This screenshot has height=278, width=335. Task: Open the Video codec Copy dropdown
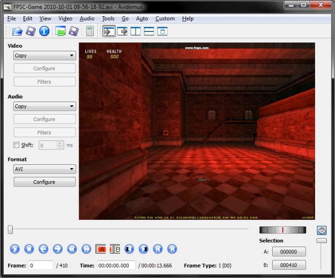(44, 55)
